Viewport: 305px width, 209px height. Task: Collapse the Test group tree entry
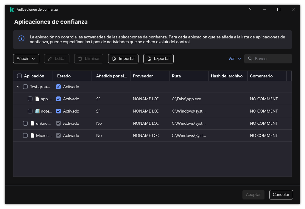[18, 87]
